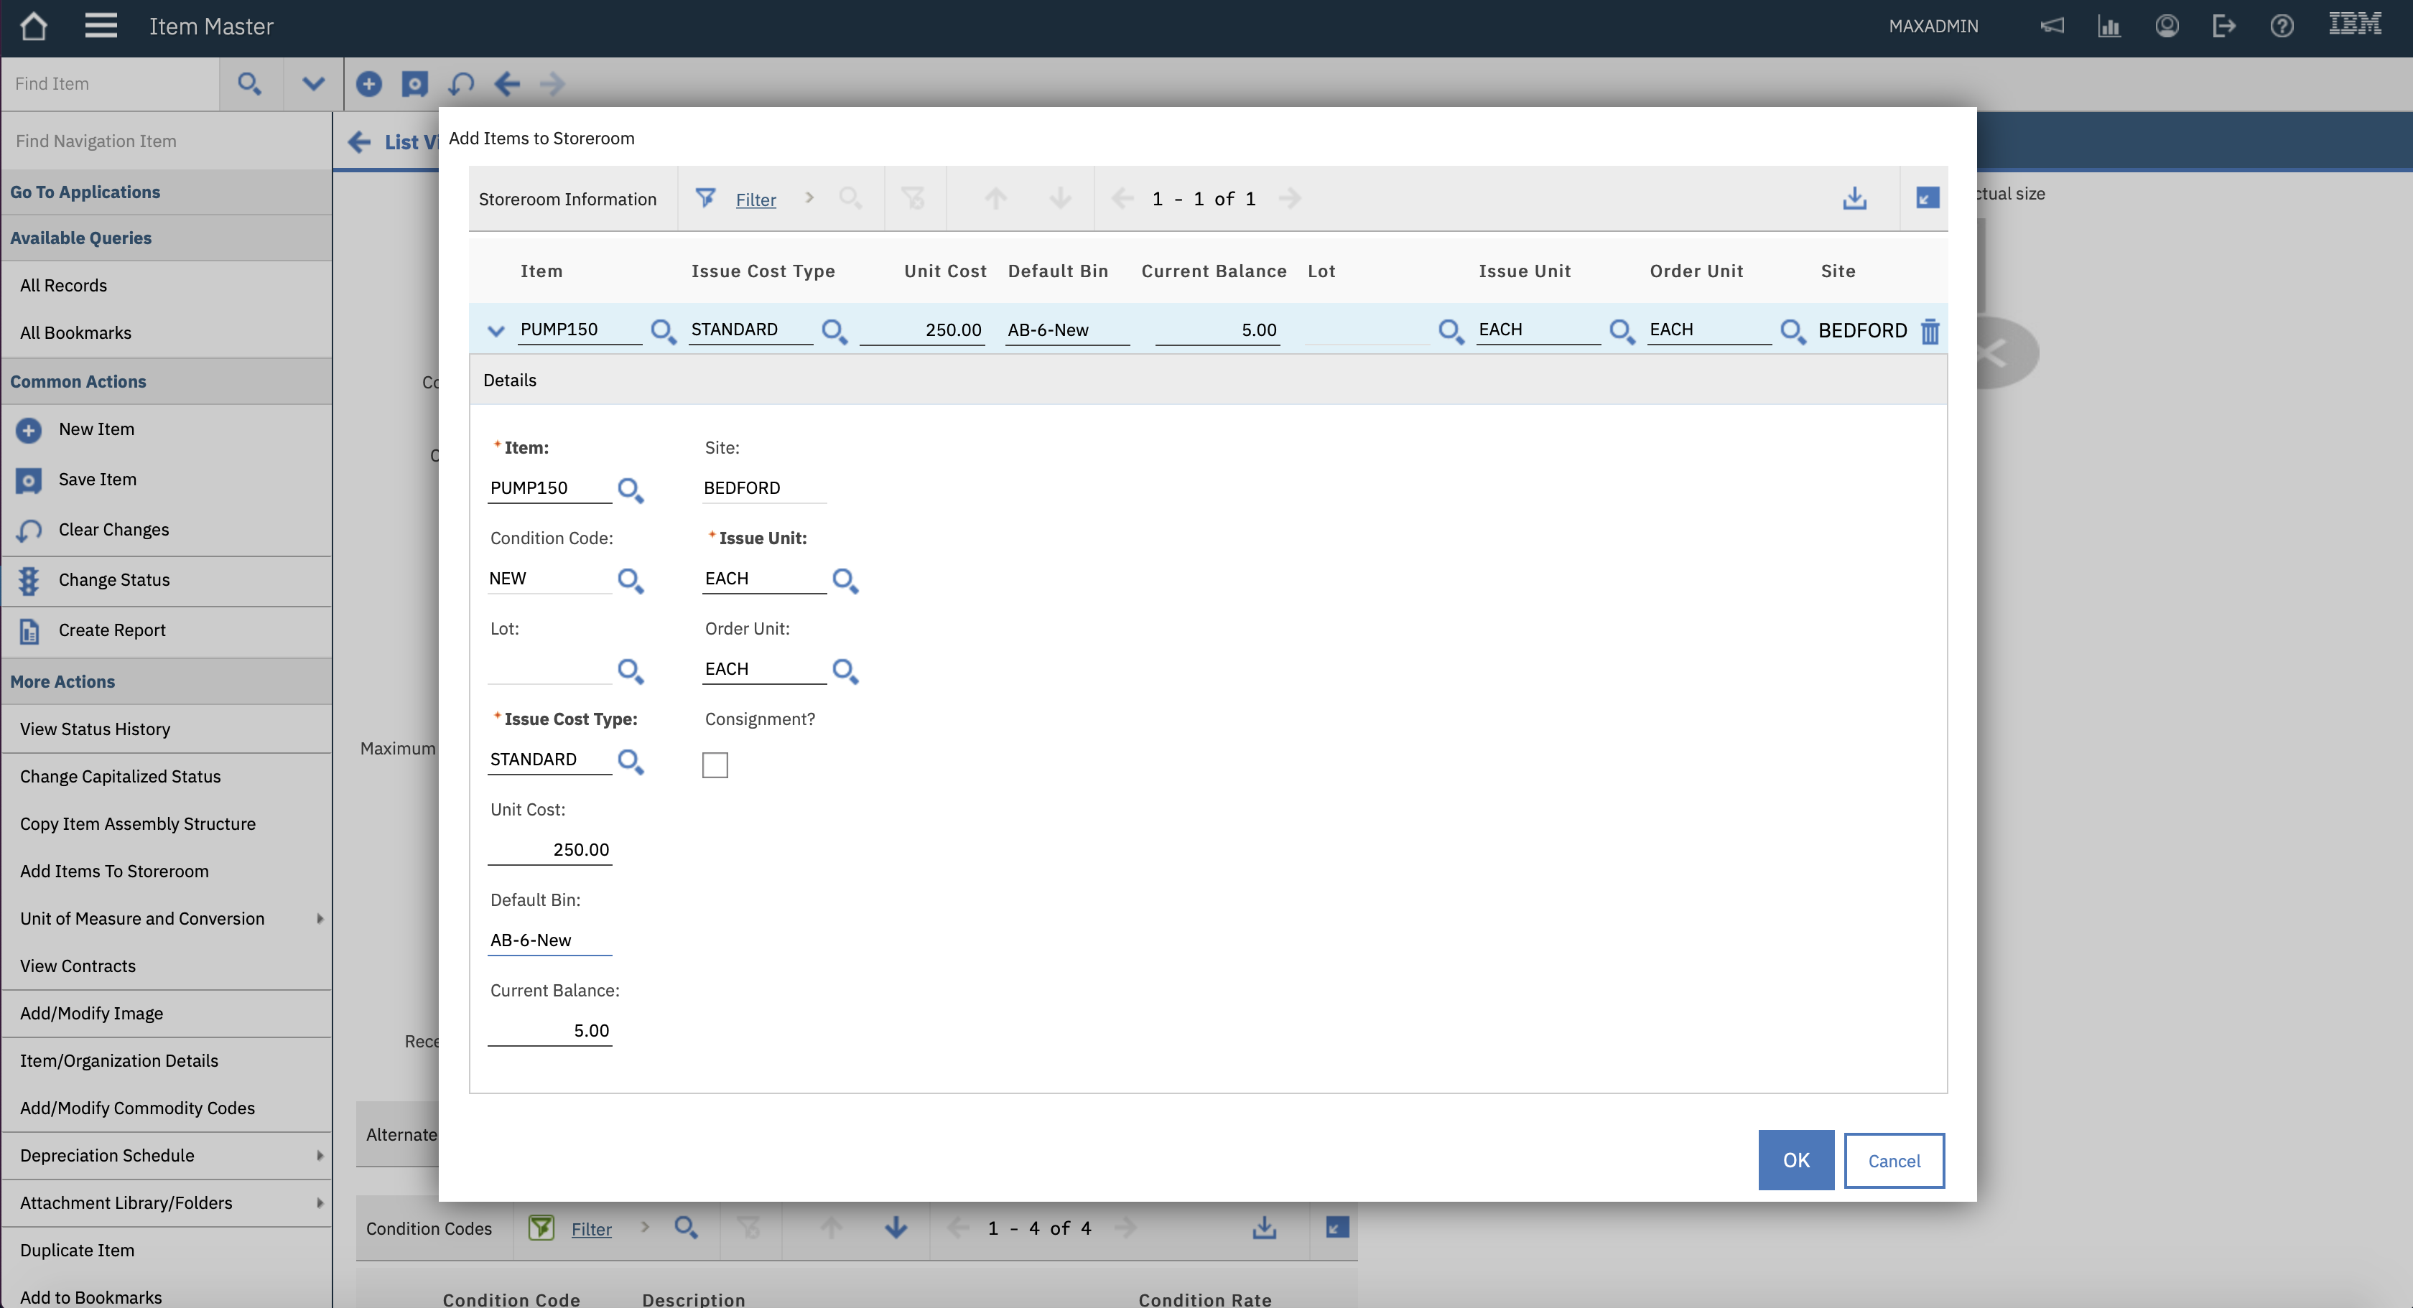Toggle the Consignment checkbox
2413x1308 pixels.
click(715, 765)
